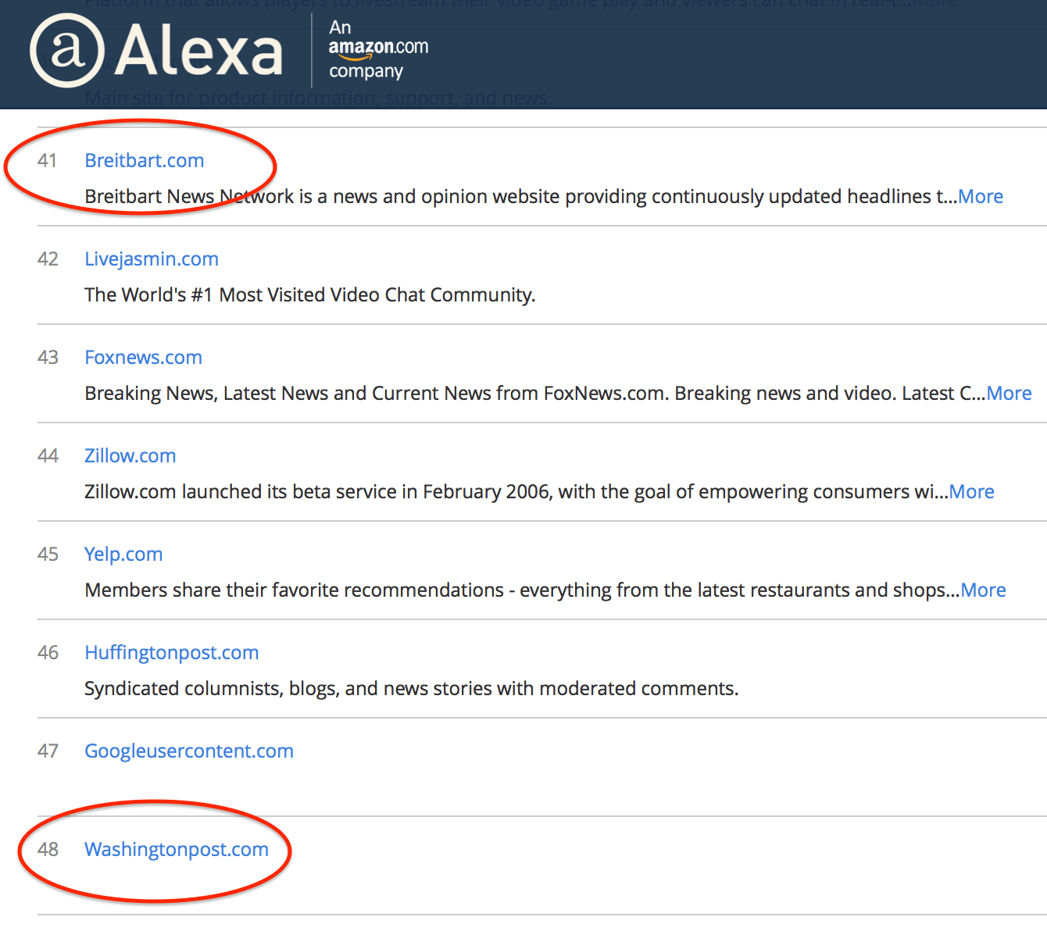Click rank number 43
The width and height of the screenshot is (1047, 931).
(48, 357)
